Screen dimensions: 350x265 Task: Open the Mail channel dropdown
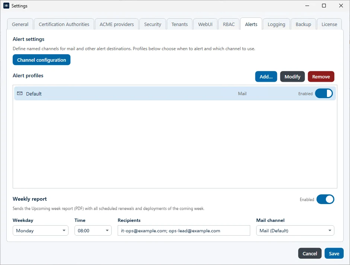295,230
